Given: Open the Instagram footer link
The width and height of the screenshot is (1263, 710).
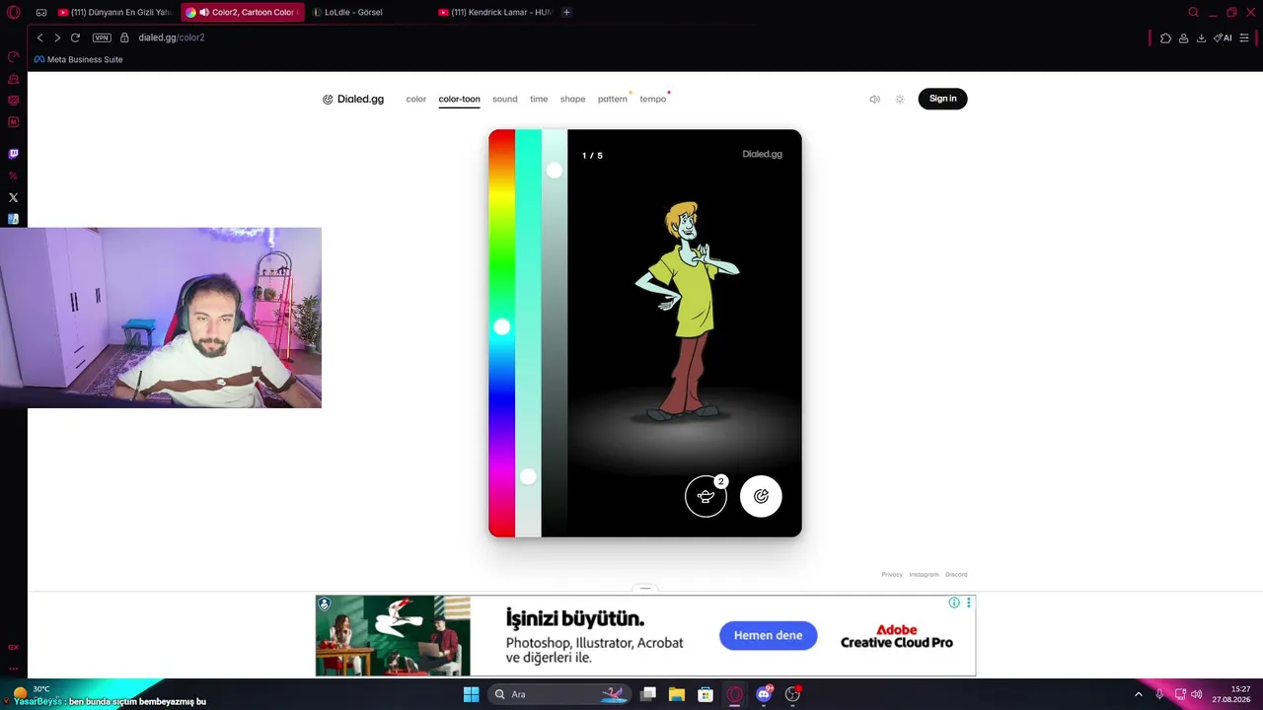Looking at the screenshot, I should pos(925,574).
